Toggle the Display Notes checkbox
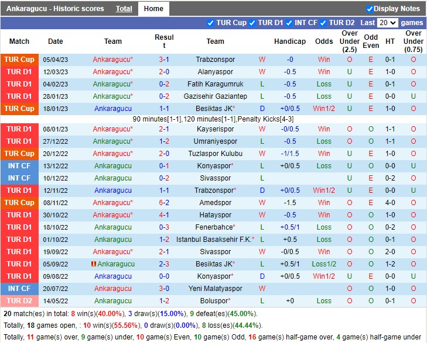This screenshot has height=343, width=427. (x=370, y=9)
